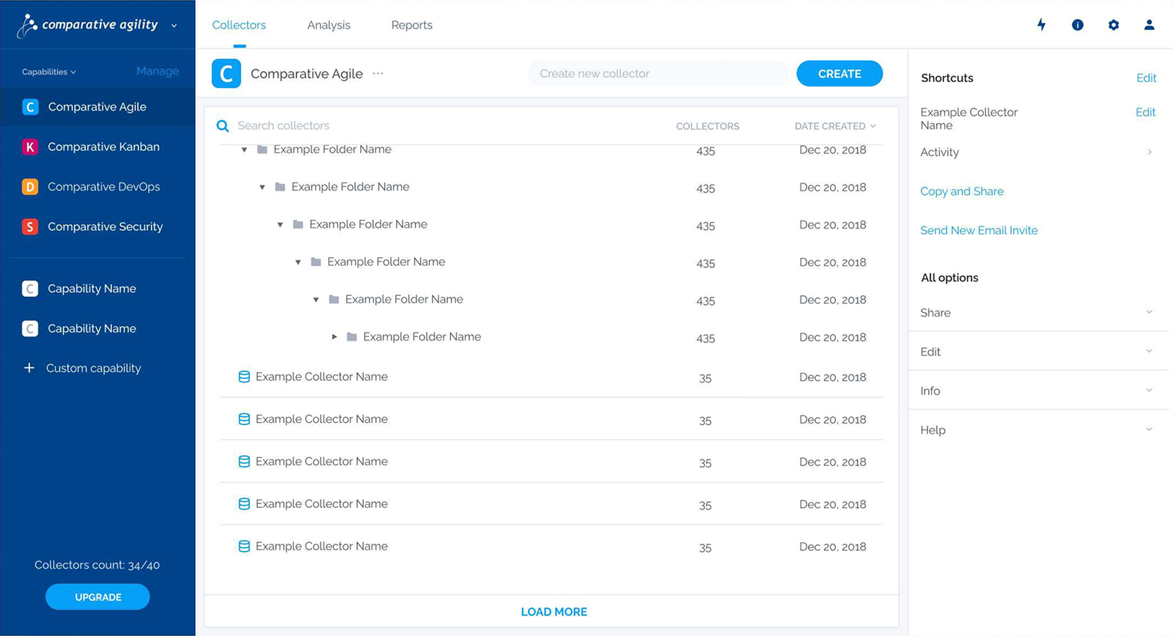1173x636 pixels.
Task: Click the CREATE button
Action: (x=839, y=73)
